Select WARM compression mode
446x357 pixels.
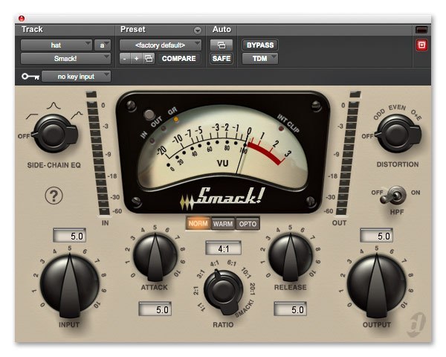(222, 223)
